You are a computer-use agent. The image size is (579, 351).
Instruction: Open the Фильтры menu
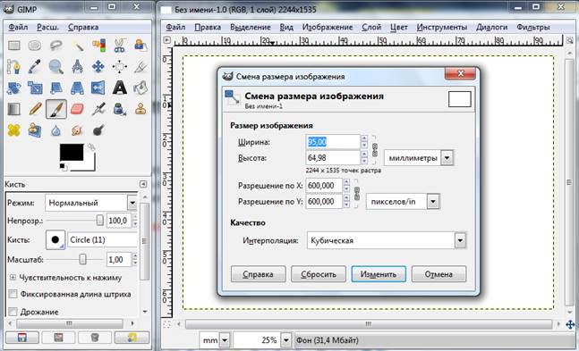click(533, 28)
